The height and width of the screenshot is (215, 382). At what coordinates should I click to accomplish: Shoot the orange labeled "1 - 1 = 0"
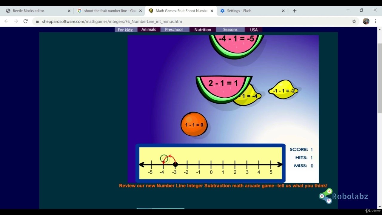click(194, 124)
